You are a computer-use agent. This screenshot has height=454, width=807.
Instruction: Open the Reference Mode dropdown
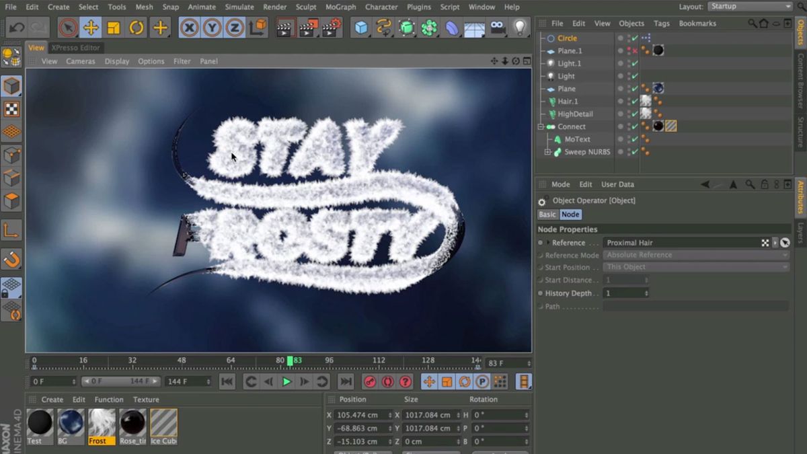pos(696,255)
